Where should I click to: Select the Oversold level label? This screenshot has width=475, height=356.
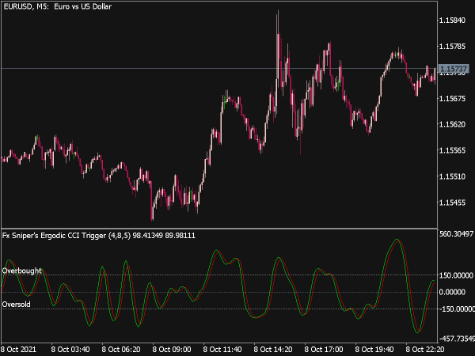(16, 305)
